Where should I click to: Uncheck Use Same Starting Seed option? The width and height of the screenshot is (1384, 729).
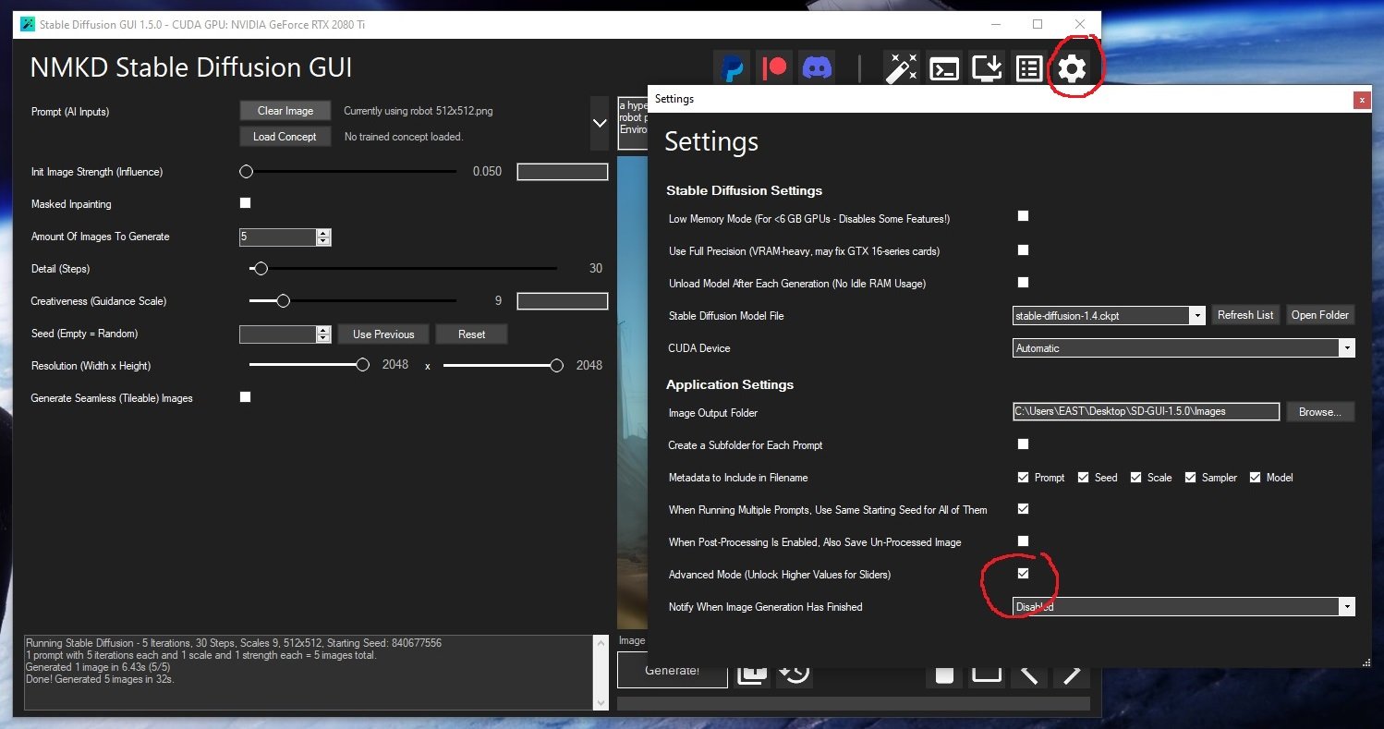point(1023,508)
